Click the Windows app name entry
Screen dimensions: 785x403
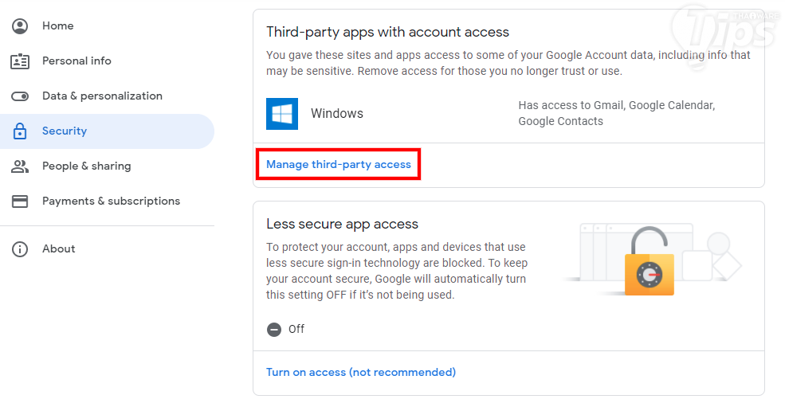pyautogui.click(x=337, y=114)
